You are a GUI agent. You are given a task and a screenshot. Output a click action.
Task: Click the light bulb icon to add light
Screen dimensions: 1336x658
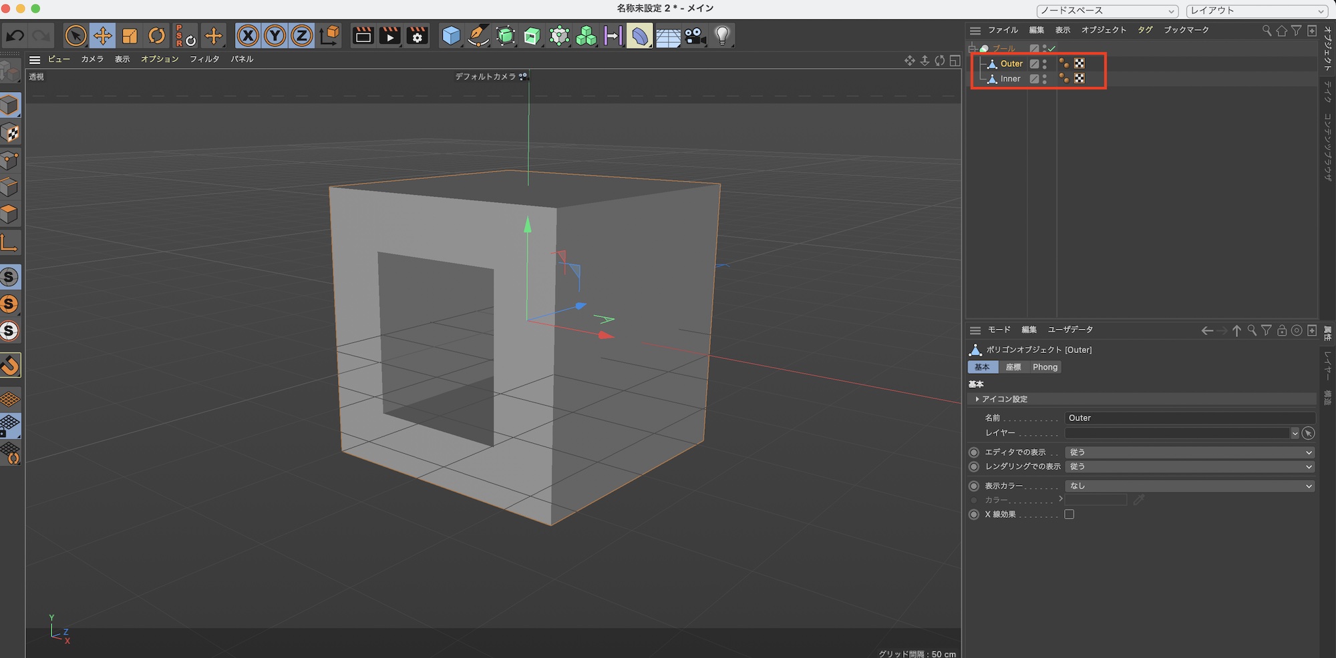(722, 36)
